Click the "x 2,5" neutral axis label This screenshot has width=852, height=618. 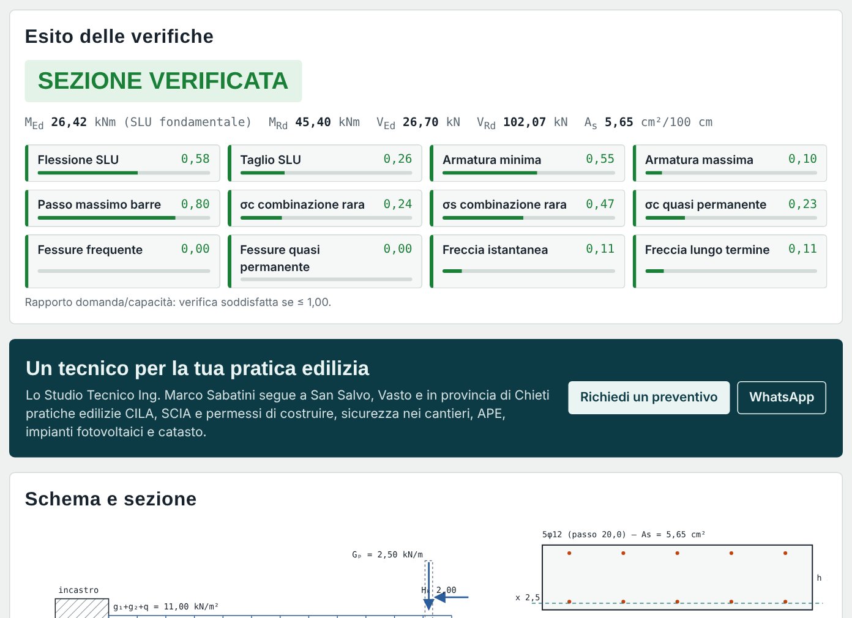528,597
